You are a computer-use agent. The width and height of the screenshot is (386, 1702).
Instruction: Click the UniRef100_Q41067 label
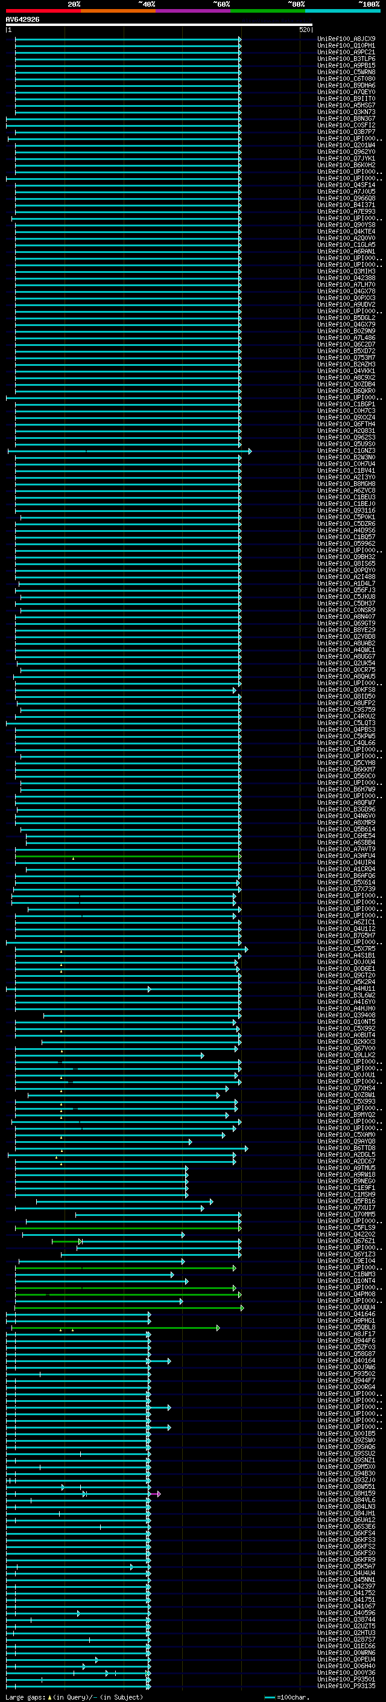(x=346, y=1607)
